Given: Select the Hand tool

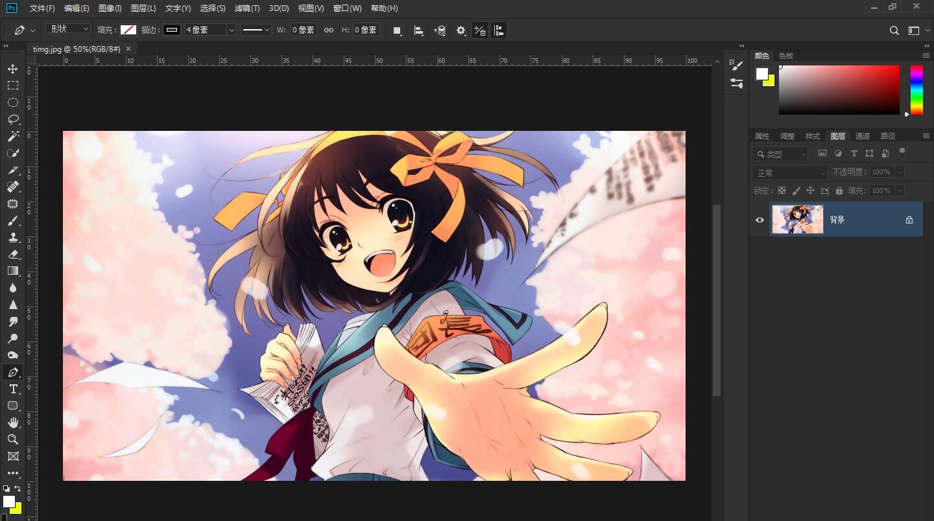Looking at the screenshot, I should 12,423.
